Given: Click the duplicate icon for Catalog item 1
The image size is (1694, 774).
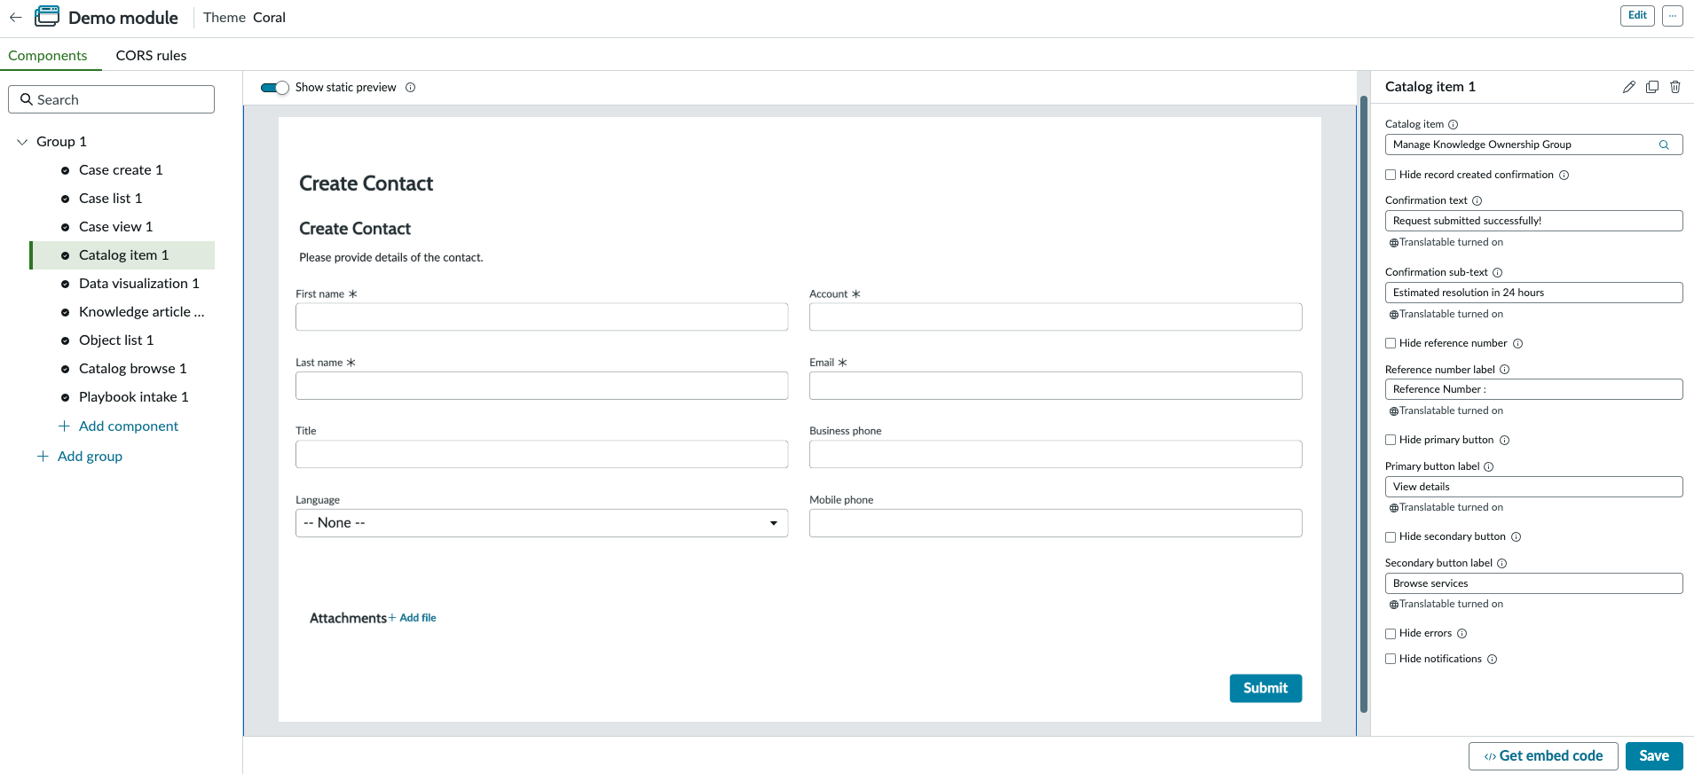Looking at the screenshot, I should [1652, 87].
